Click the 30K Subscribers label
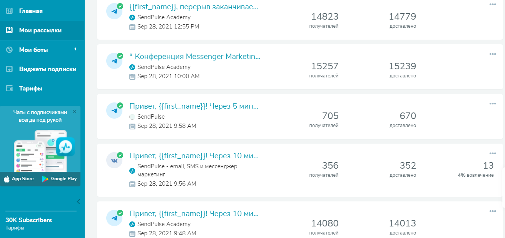 (28, 220)
